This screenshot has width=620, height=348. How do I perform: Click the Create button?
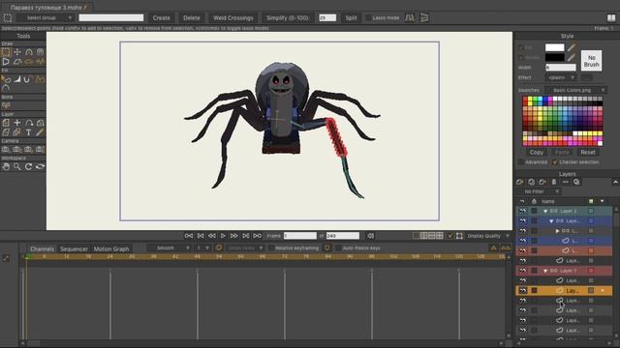(x=162, y=17)
